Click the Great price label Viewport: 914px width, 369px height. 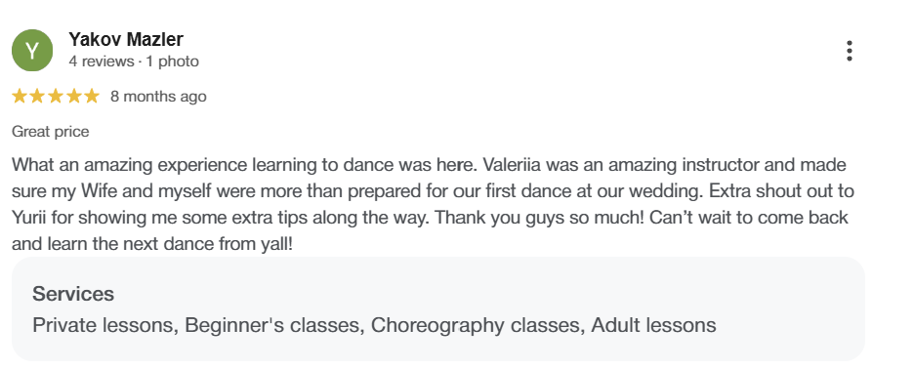[50, 132]
